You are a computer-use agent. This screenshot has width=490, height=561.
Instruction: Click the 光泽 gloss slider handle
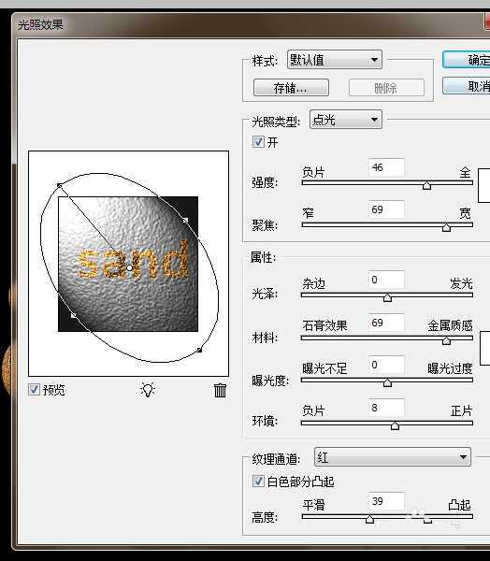coord(387,297)
